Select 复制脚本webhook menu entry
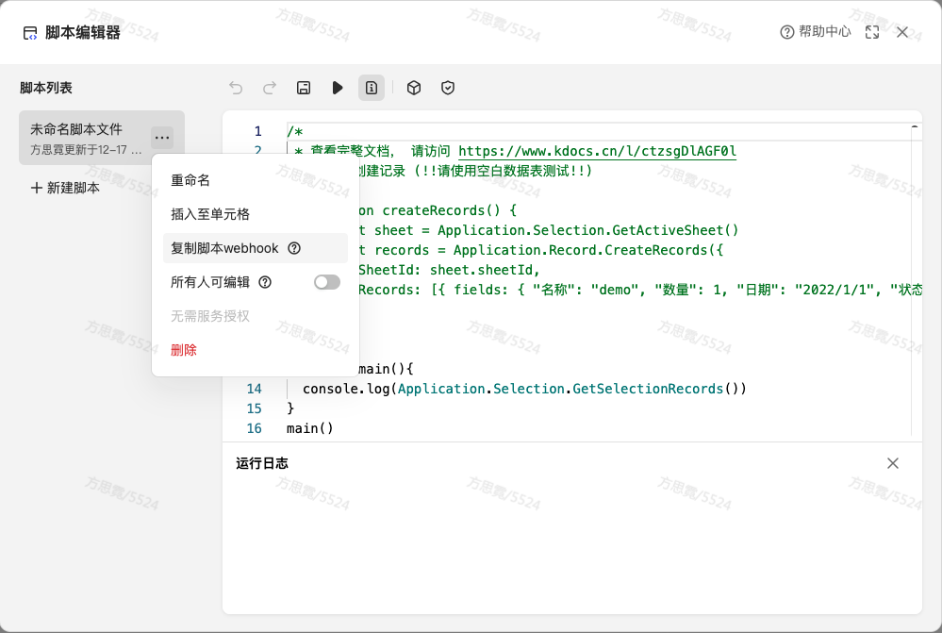942x633 pixels. [224, 248]
